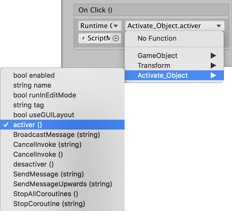
Task: Select bool useGUILayout option
Action: (44, 115)
